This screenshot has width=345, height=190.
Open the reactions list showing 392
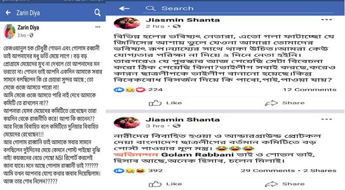click(x=138, y=171)
